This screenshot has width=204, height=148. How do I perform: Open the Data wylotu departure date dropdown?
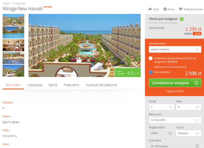175,120
